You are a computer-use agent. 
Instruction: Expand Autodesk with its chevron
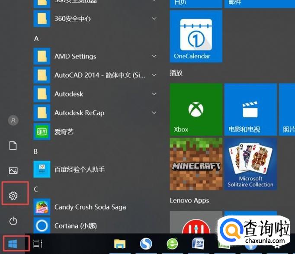coord(154,94)
